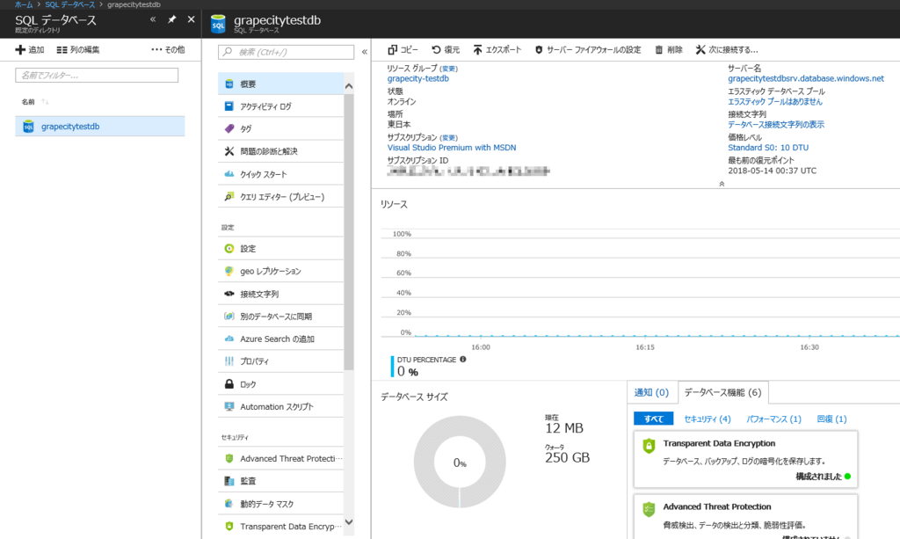This screenshot has height=539, width=900.
Task: Open the More (その他) ellipsis menu
Action: (168, 50)
